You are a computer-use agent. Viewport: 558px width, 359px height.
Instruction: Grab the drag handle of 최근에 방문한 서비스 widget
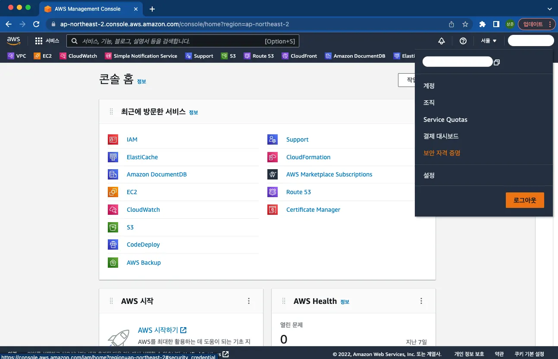click(x=111, y=112)
